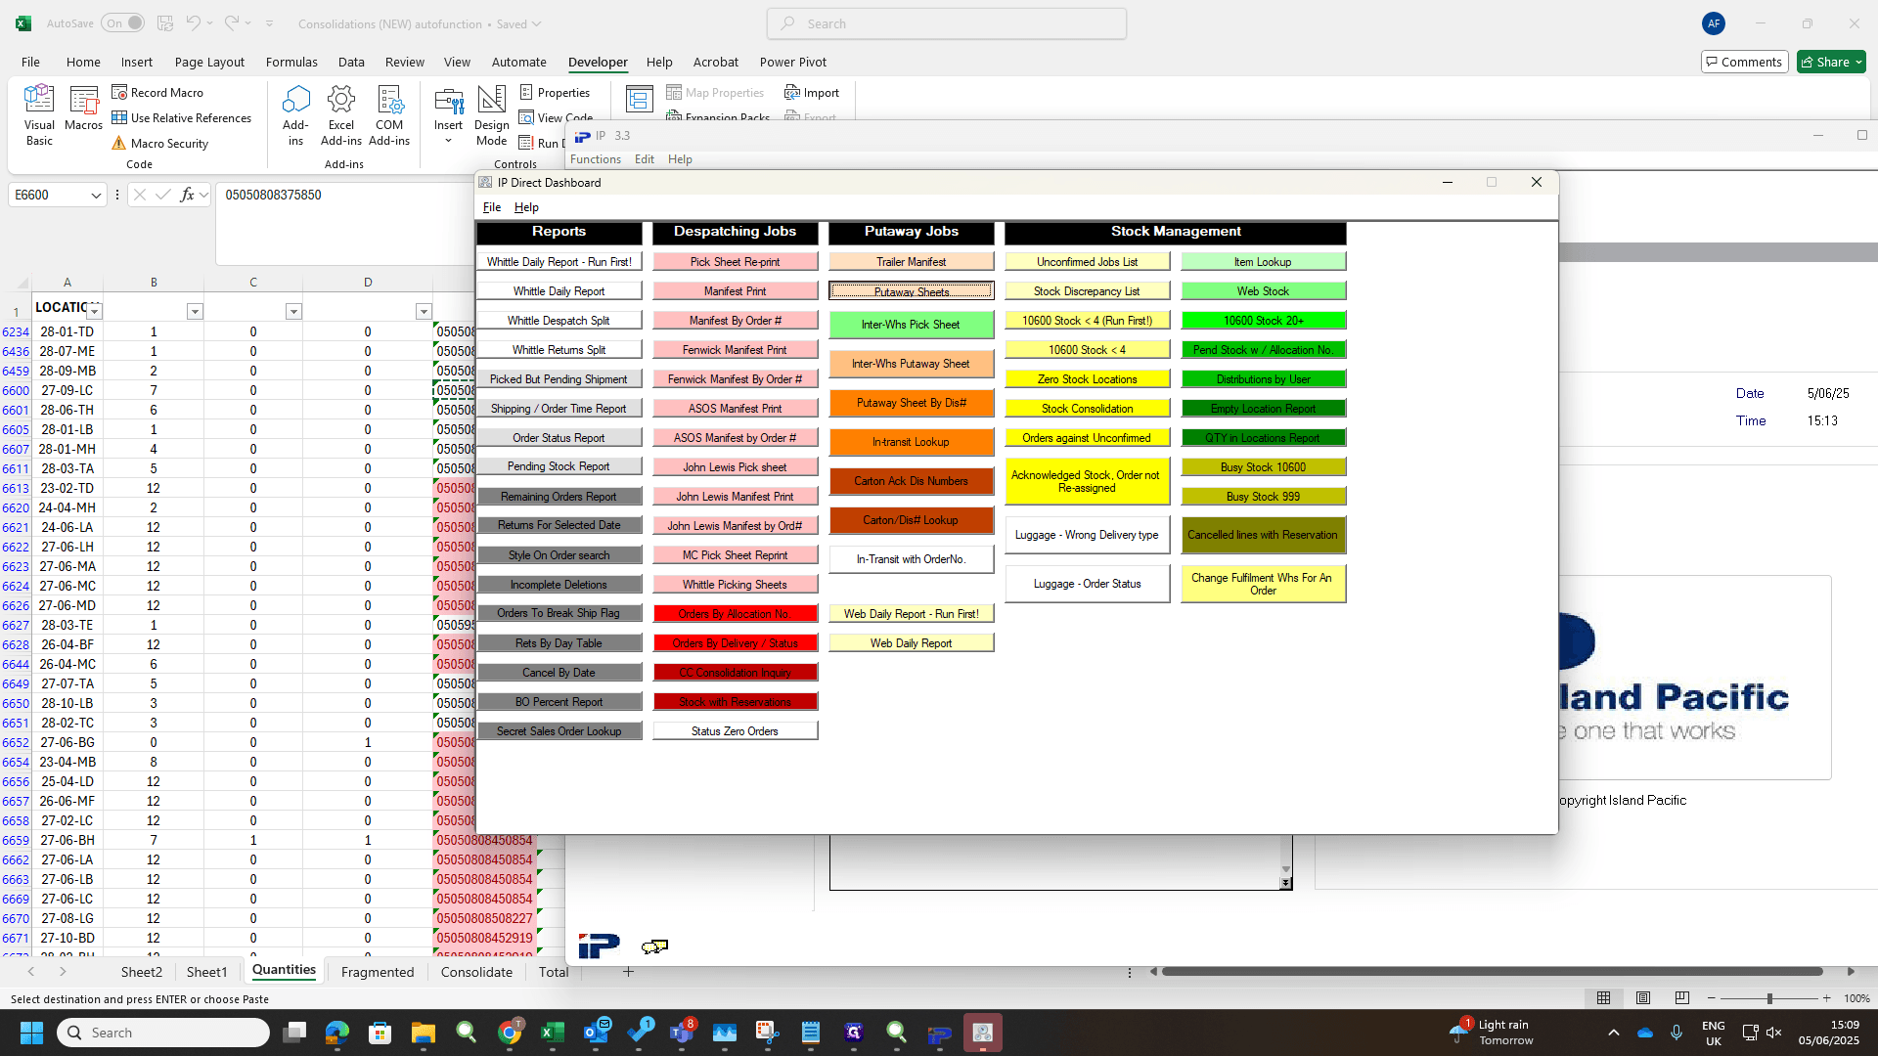Click Status Zero Orders button
Viewport: 1878px width, 1056px height.
click(735, 731)
